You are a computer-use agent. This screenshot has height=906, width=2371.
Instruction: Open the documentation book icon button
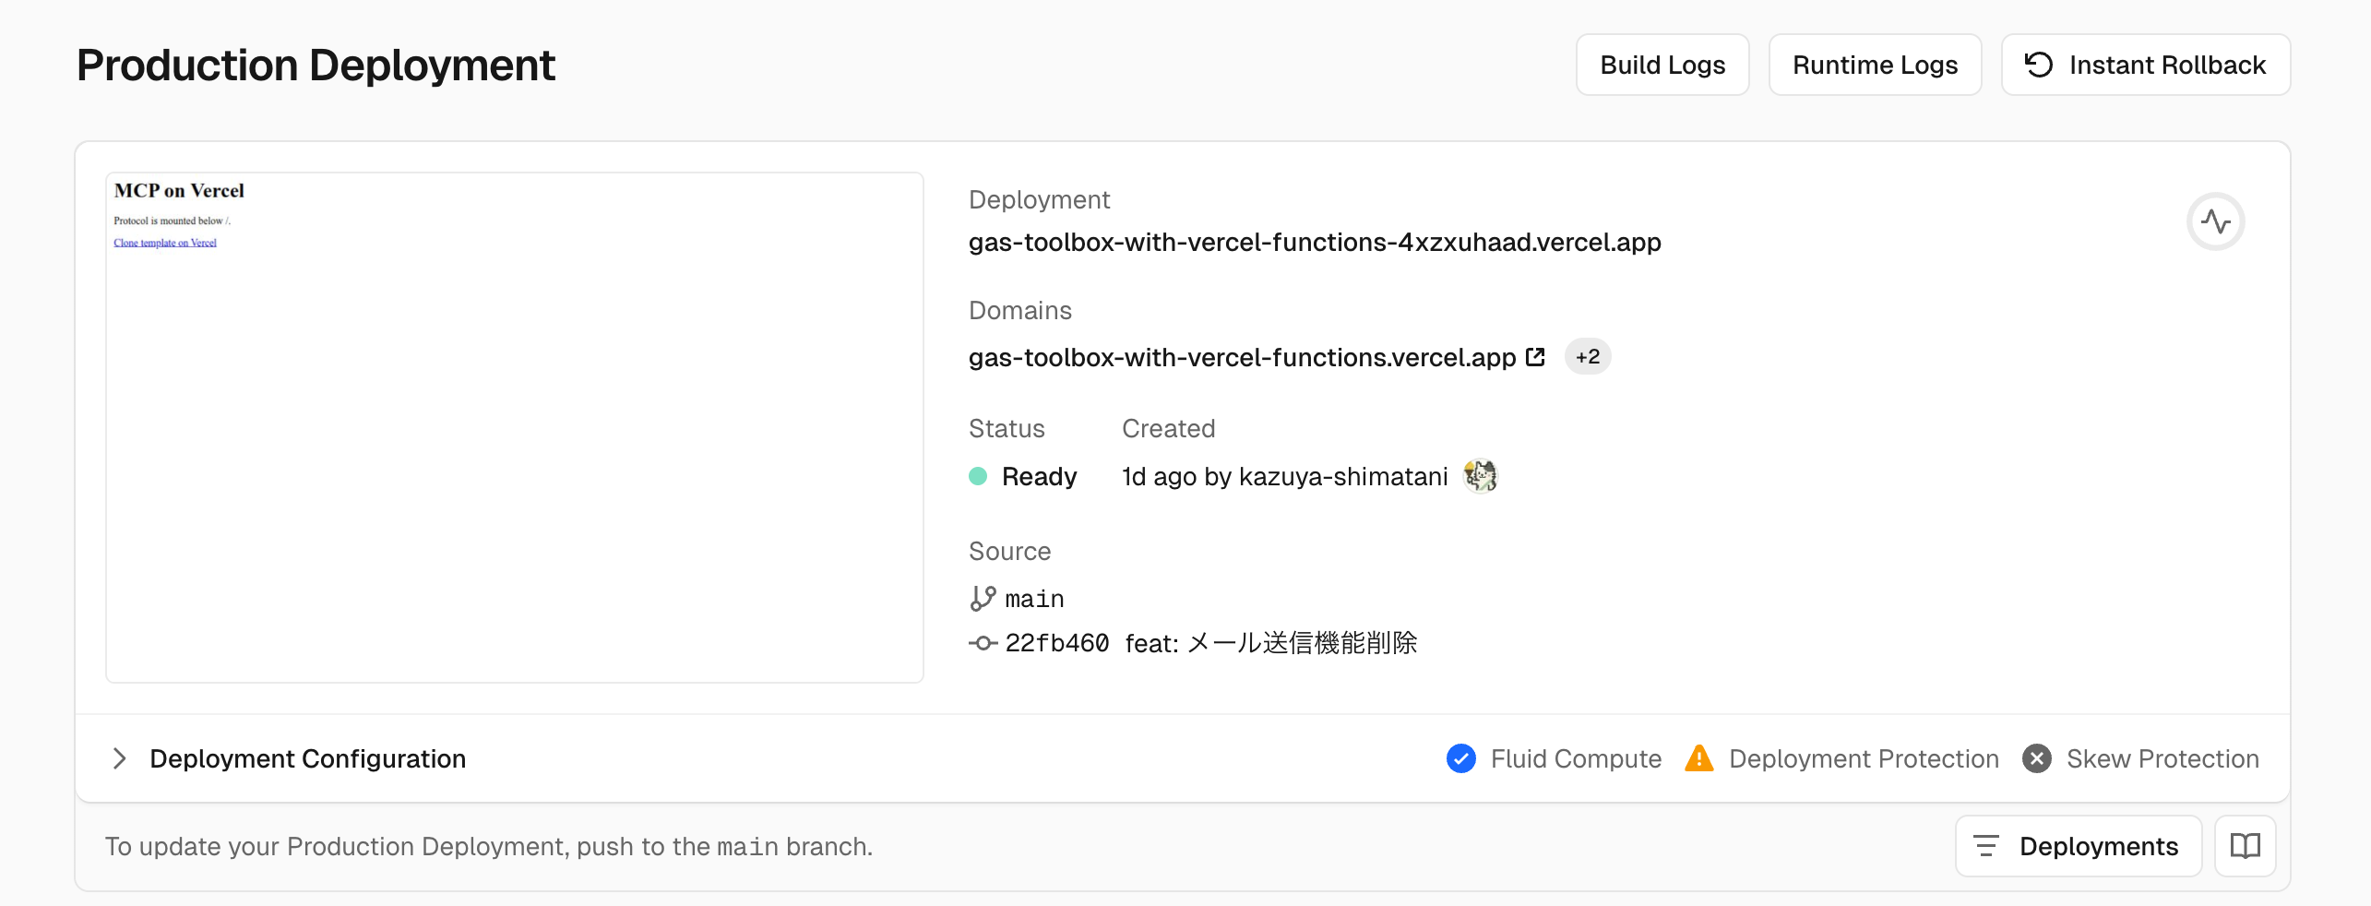(x=2245, y=846)
